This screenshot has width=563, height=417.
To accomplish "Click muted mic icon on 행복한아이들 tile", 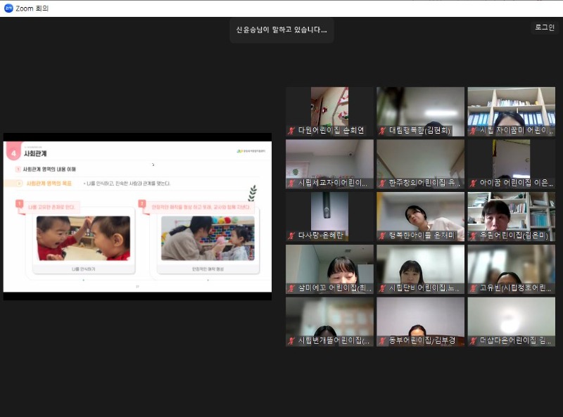I will (382, 236).
